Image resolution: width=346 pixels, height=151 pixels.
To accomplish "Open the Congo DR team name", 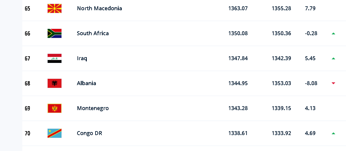I will pos(90,133).
